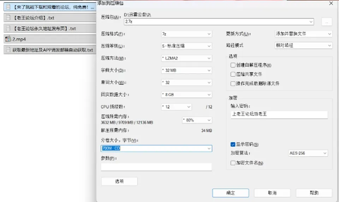Image resolution: width=339 pixels, height=202 pixels.
Task: Enable 加密文件名 checkbox
Action: pos(233,163)
